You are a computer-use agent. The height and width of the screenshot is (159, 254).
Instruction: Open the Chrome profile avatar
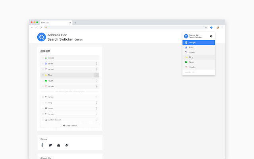pyautogui.click(x=217, y=27)
